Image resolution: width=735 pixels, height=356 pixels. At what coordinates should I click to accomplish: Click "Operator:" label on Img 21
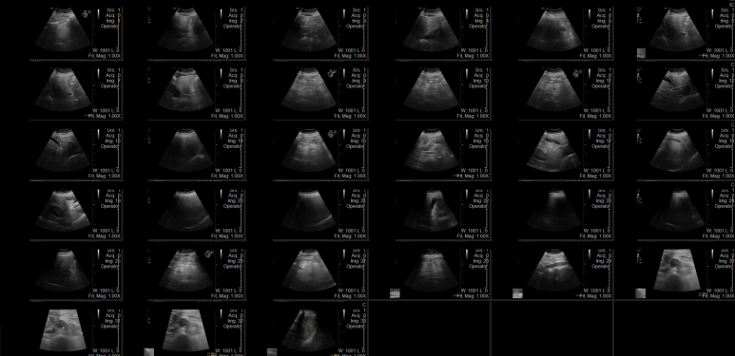click(x=356, y=206)
